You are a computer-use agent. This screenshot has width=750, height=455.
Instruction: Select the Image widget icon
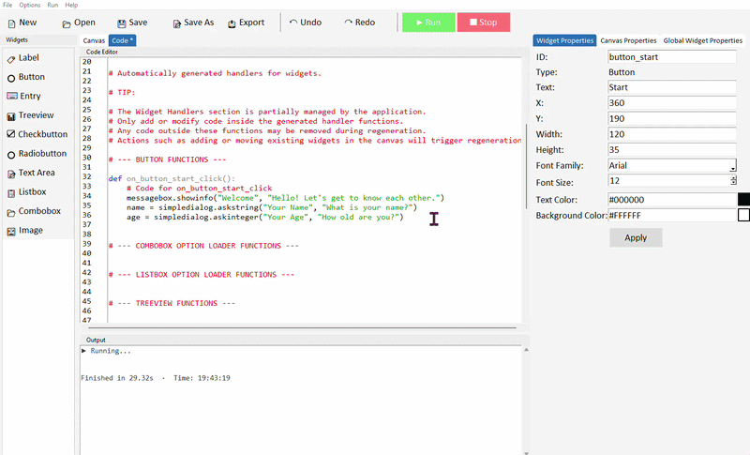coord(11,231)
